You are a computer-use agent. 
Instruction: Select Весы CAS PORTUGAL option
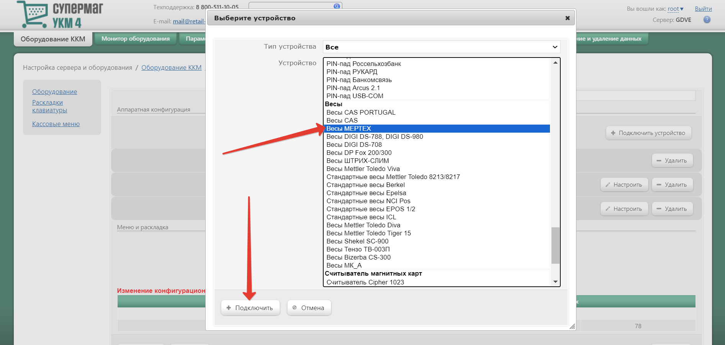click(437, 112)
